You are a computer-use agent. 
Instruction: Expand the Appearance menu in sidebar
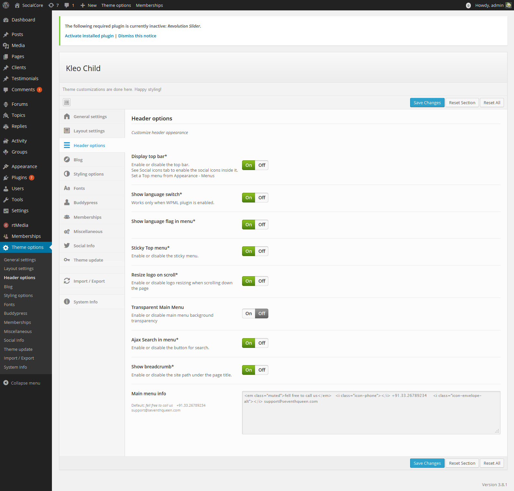24,166
